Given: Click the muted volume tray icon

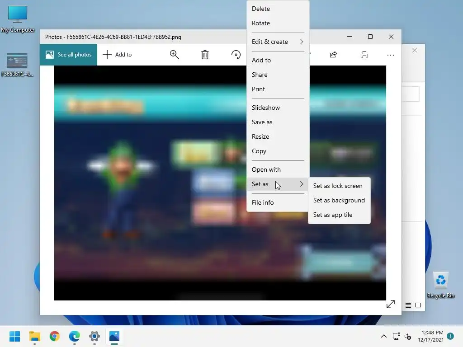Looking at the screenshot, I should [408, 336].
